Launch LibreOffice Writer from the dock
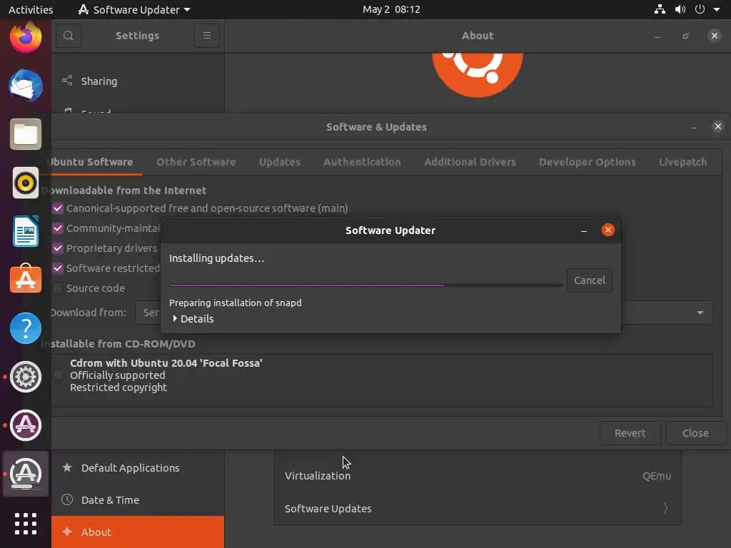Viewport: 731px width, 548px height. (x=26, y=231)
